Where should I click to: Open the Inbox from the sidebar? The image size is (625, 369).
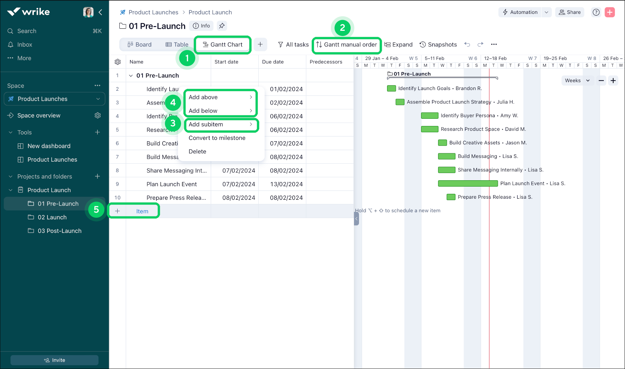pos(24,44)
